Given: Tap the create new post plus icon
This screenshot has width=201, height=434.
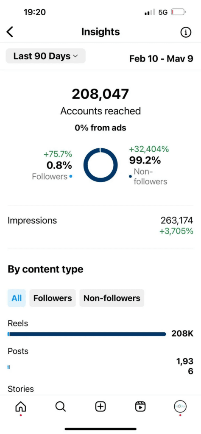Looking at the screenshot, I should coord(100,406).
